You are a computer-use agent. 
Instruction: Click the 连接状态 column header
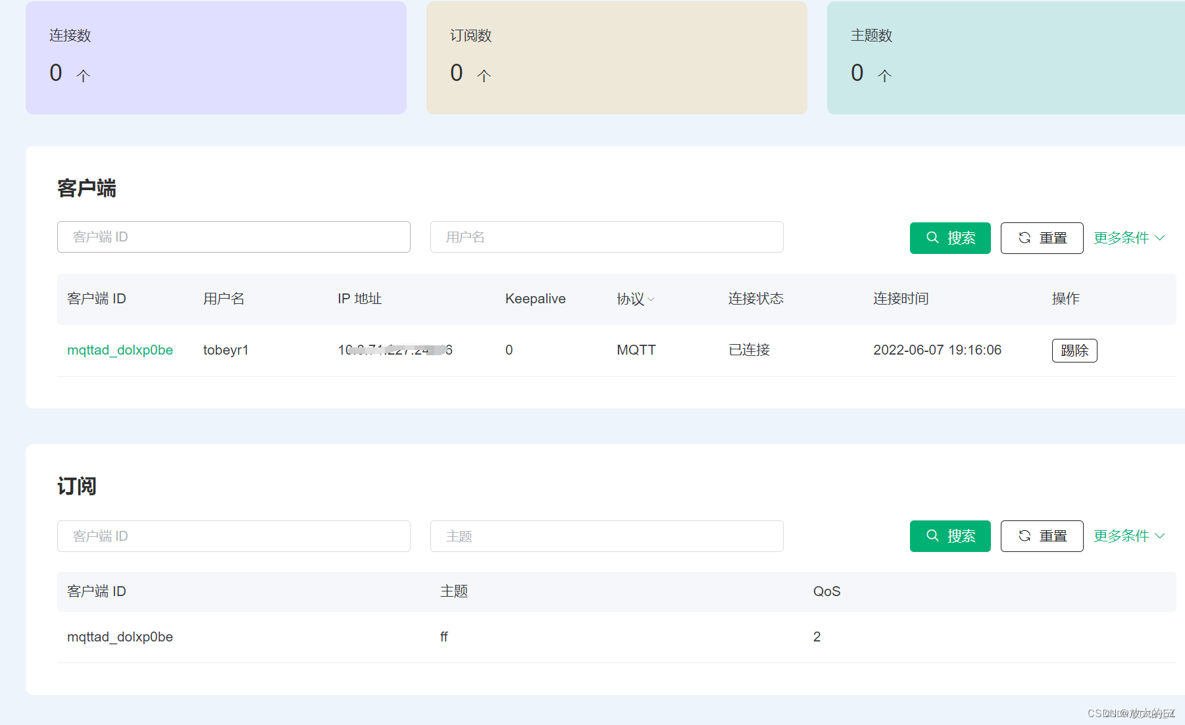pyautogui.click(x=756, y=299)
